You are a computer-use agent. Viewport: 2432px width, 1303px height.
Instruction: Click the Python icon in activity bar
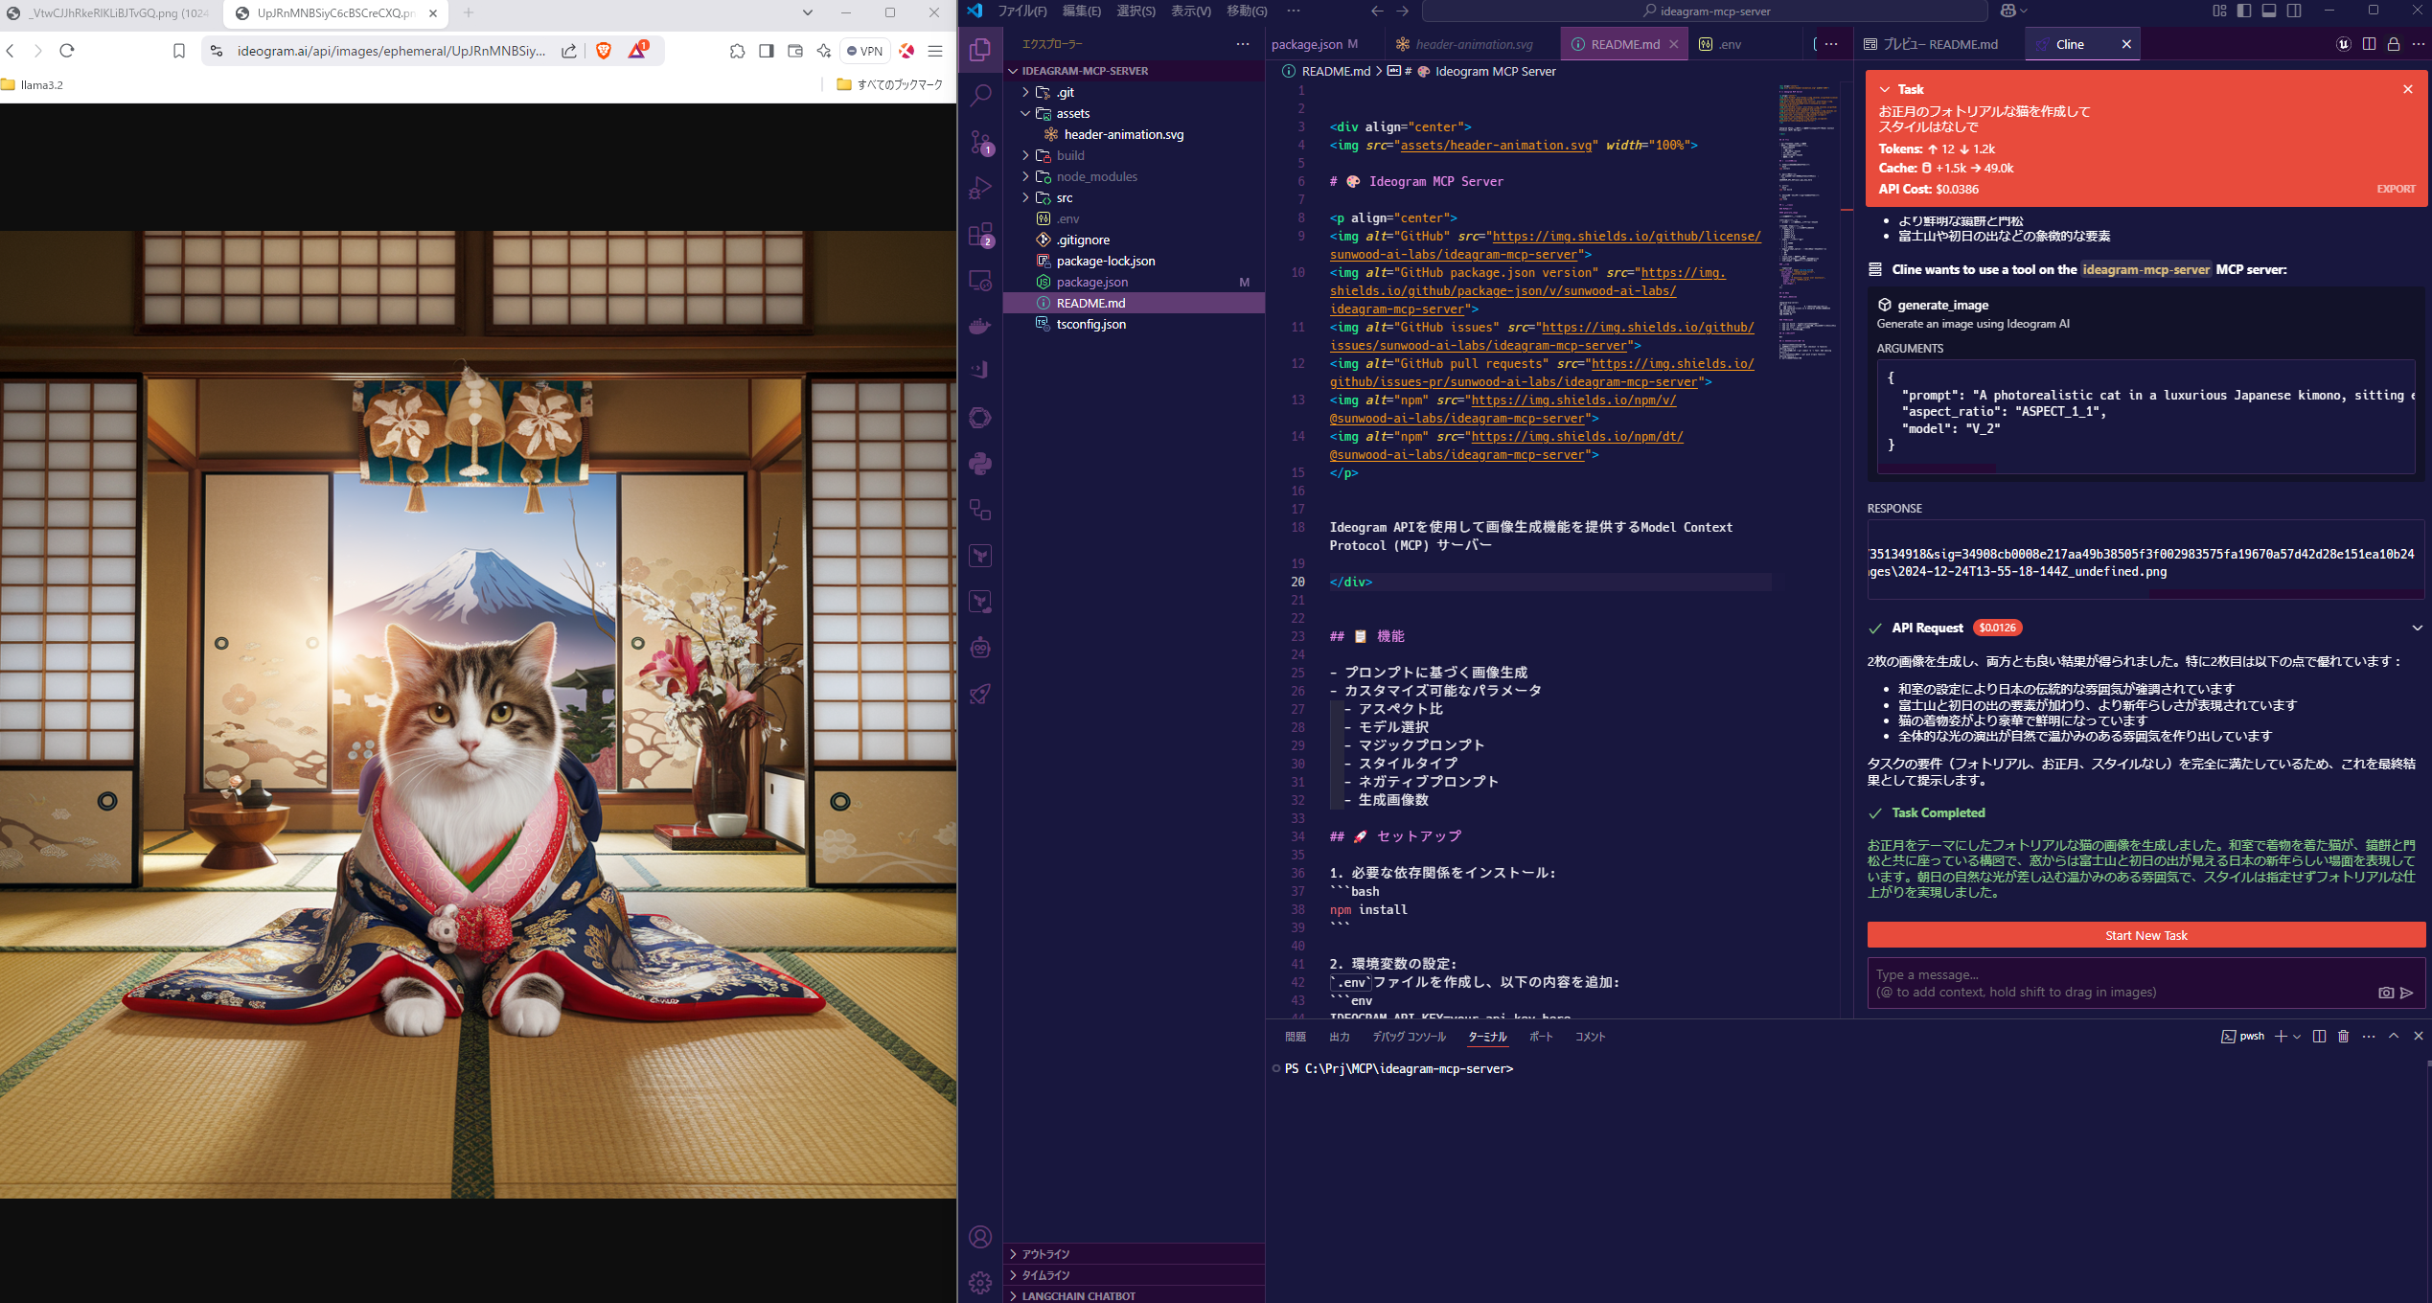980,464
